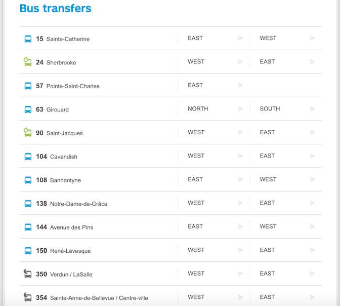Click the arrow beside EAST for 350 Verdun / LaSalle
The width and height of the screenshot is (340, 306).
312,274
